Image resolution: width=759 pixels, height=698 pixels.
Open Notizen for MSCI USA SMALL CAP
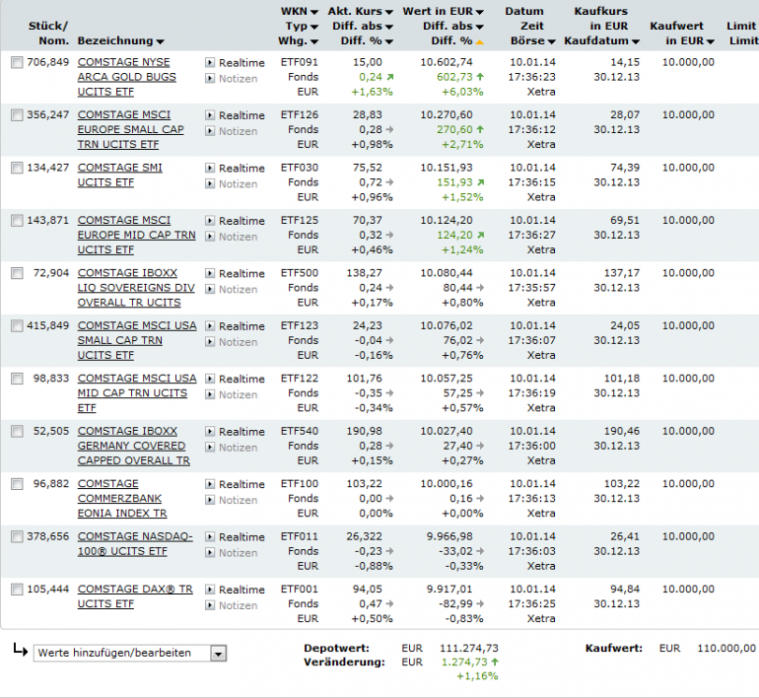(232, 342)
